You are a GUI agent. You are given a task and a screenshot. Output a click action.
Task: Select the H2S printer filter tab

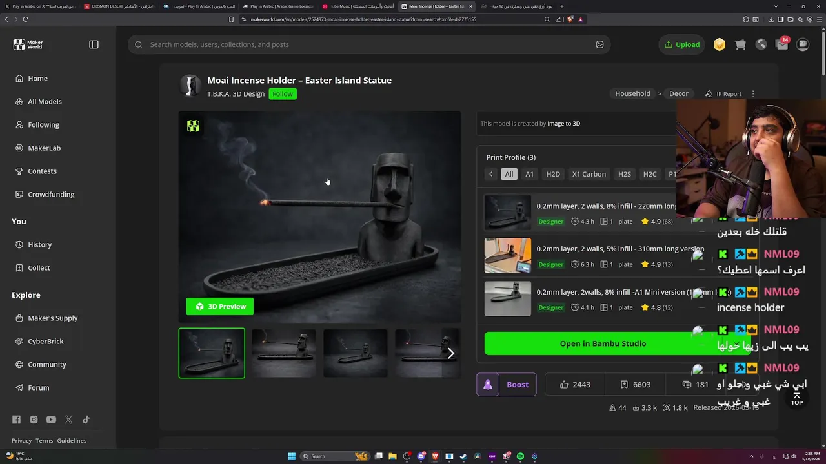click(625, 174)
